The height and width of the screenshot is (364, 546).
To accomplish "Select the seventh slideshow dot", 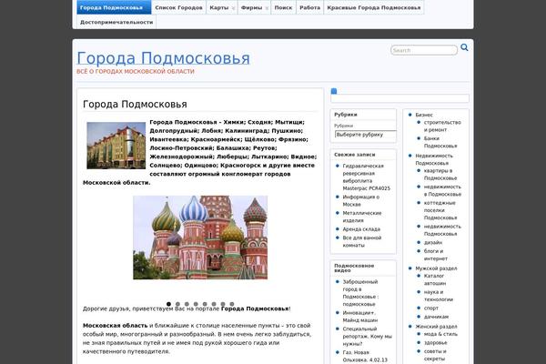I will (x=223, y=304).
